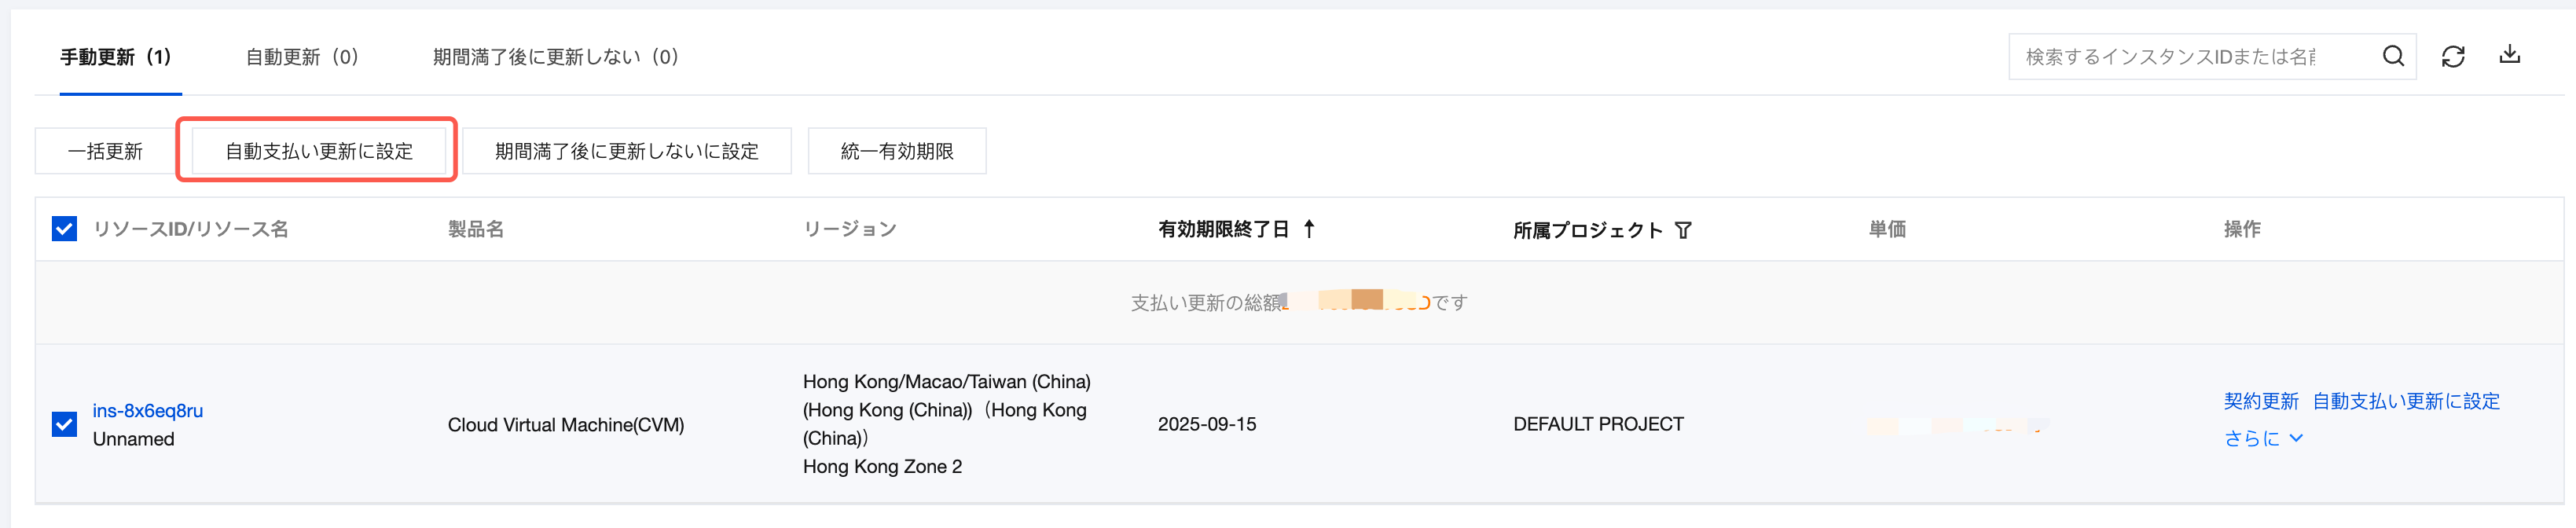Click the row's 自動支払い更新に設定 link
Image resolution: width=2576 pixels, height=528 pixels.
2405,401
